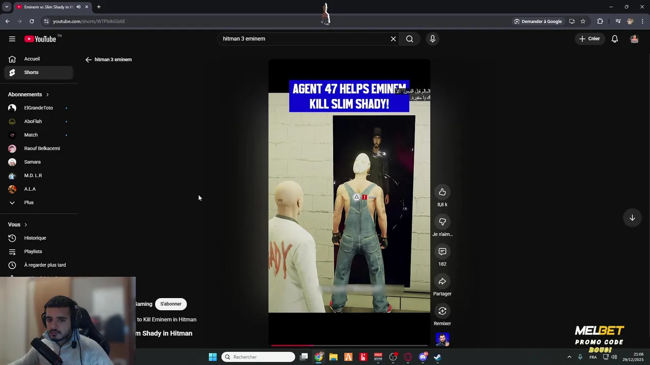Click the taskbar Rechercher search box
Screen dimensions: 650x365
pyautogui.click(x=258, y=357)
